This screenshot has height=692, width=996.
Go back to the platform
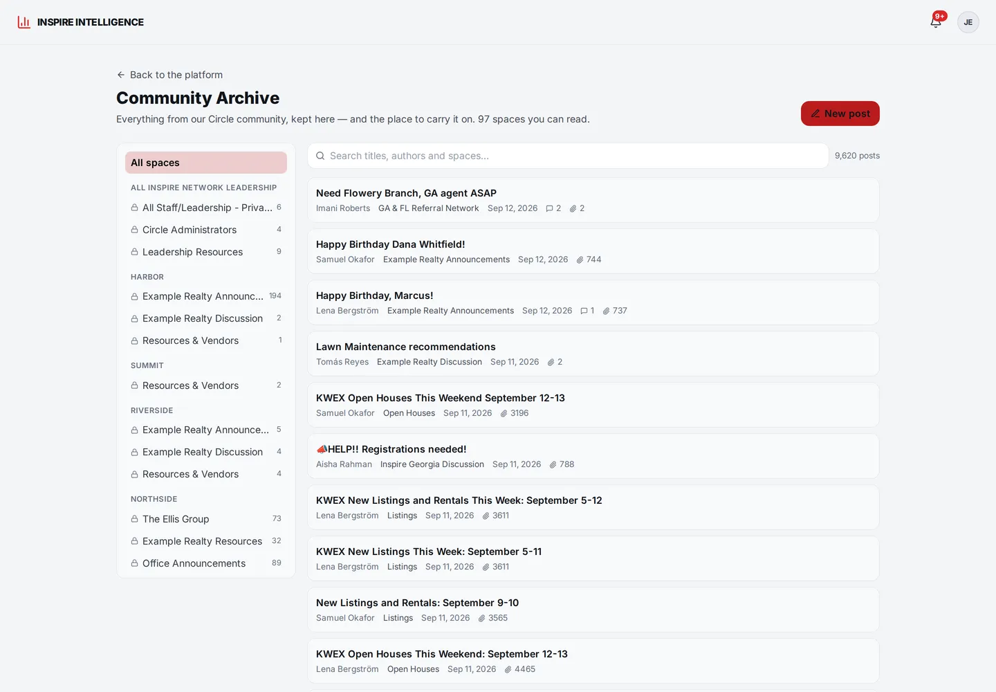[x=169, y=75]
